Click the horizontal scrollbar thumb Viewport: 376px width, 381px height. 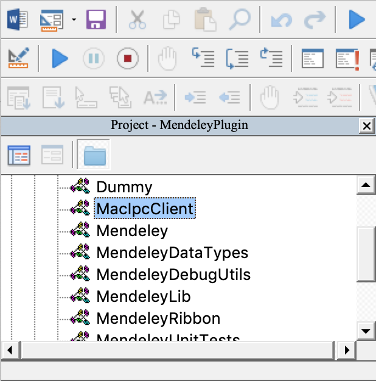click(x=177, y=350)
